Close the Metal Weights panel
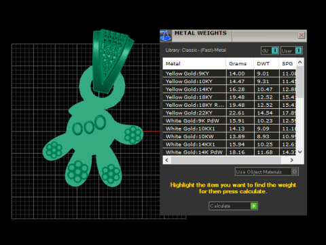The height and width of the screenshot is (245, 326). (302, 35)
